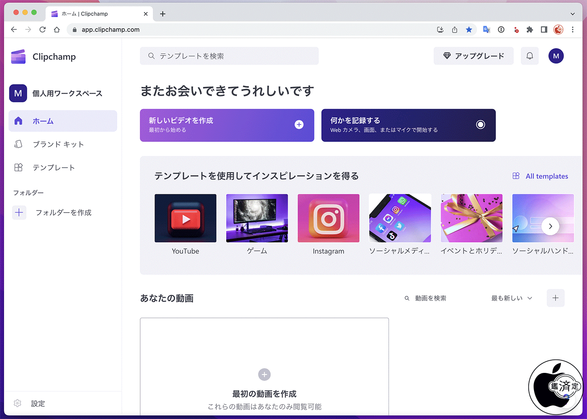Expand the sort order dropdown
The height and width of the screenshot is (419, 587).
(512, 298)
